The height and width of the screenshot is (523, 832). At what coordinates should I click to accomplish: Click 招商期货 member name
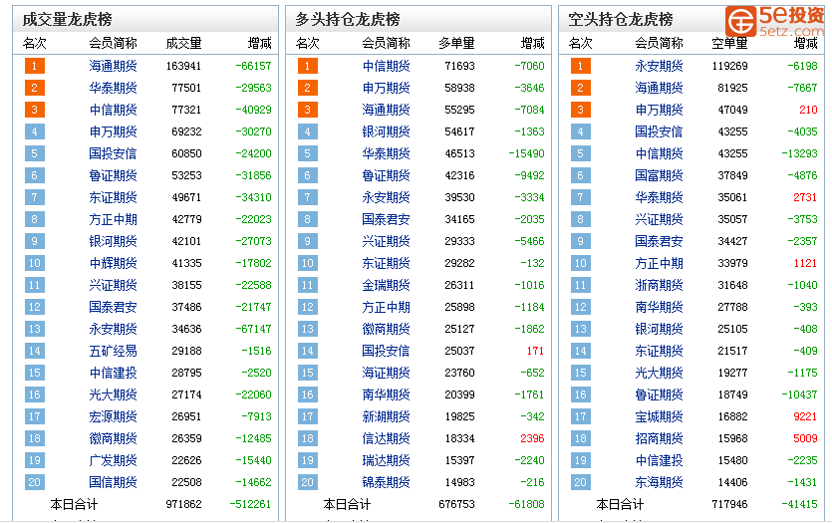coord(659,438)
